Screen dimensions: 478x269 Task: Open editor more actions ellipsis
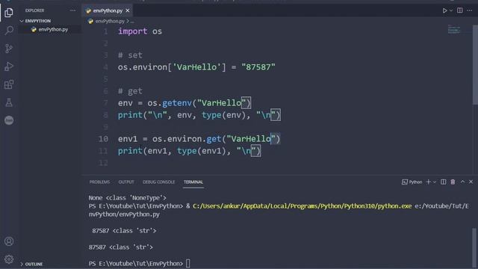(x=470, y=10)
